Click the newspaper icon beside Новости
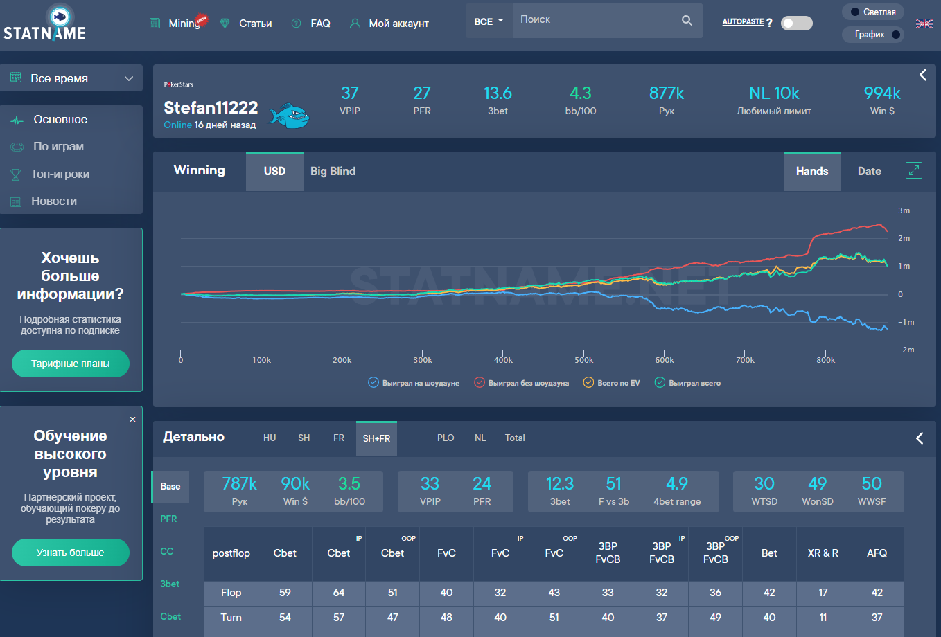941x637 pixels. point(16,201)
